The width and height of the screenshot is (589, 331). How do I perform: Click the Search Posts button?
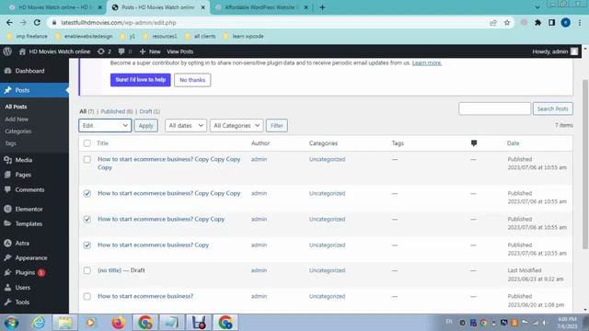(552, 108)
